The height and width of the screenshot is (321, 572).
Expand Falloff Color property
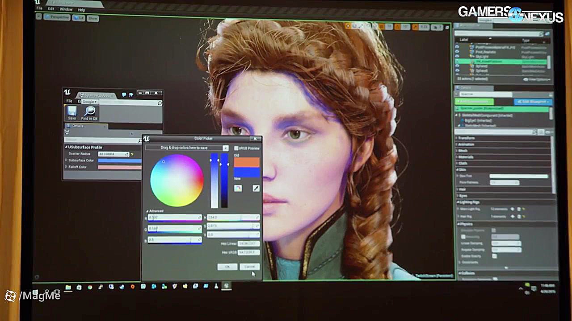67,167
